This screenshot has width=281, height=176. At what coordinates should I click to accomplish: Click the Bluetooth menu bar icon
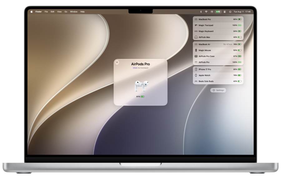[201, 12]
